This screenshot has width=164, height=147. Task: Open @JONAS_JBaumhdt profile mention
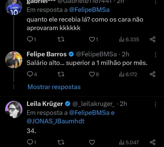56,121
